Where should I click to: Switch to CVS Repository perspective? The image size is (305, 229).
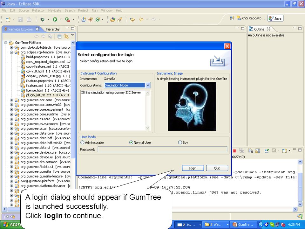pos(251,18)
